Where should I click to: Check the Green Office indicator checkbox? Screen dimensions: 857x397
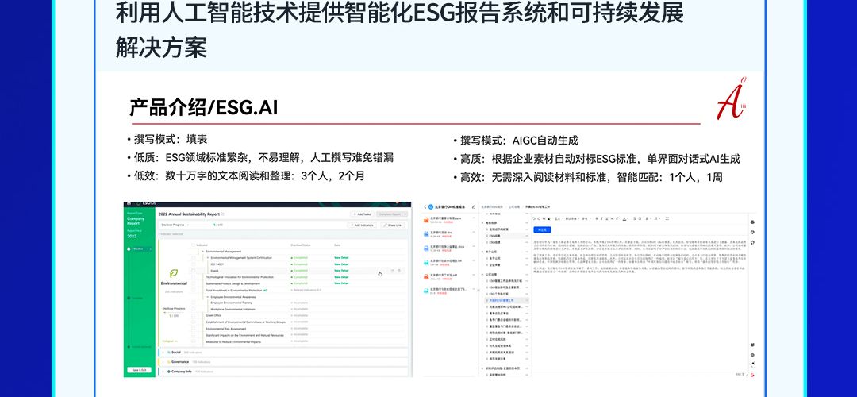coord(193,314)
